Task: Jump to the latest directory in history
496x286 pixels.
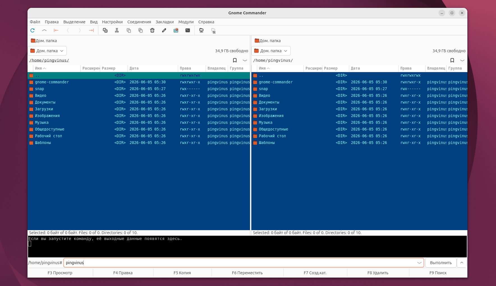Action: pyautogui.click(x=91, y=30)
